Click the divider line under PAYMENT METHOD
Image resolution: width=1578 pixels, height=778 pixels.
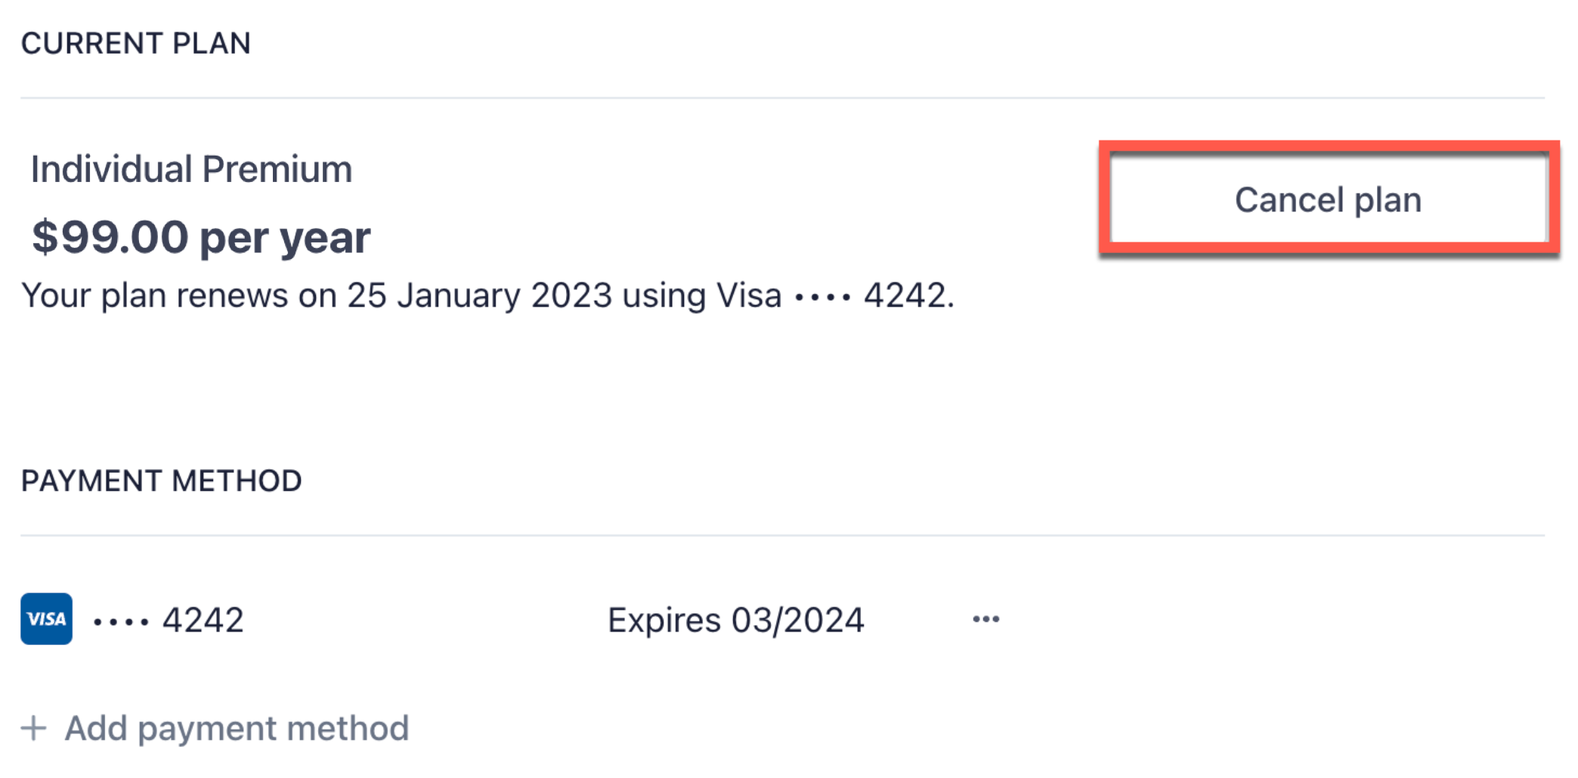click(783, 536)
